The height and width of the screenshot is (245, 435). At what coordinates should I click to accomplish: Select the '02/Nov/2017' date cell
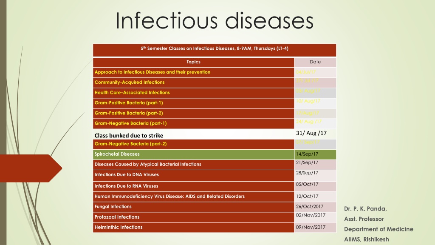point(315,217)
